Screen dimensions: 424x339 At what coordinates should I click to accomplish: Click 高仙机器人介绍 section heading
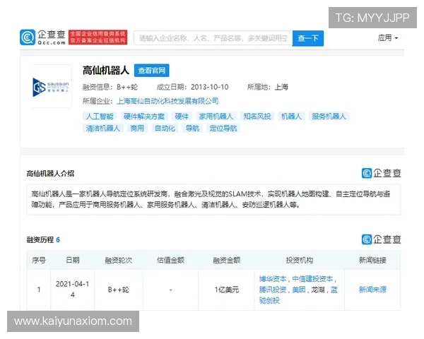(50, 174)
